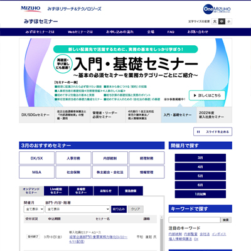Select 社会保険 recommended category

coord(73,172)
